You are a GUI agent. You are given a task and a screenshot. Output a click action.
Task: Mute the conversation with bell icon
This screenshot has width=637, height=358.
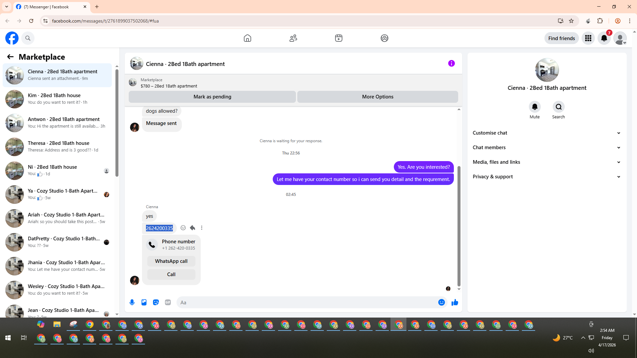pos(535,107)
